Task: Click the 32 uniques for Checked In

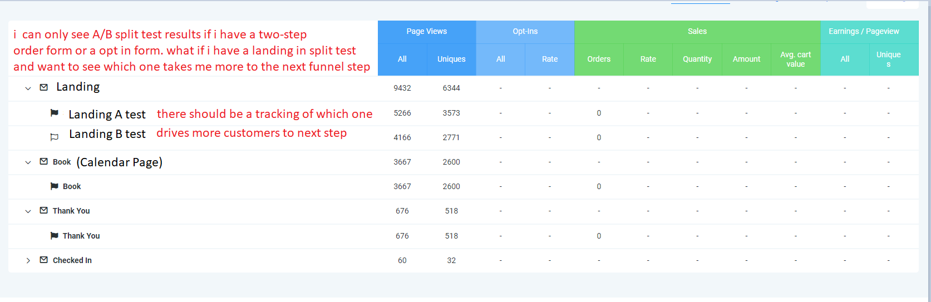Action: click(x=451, y=260)
